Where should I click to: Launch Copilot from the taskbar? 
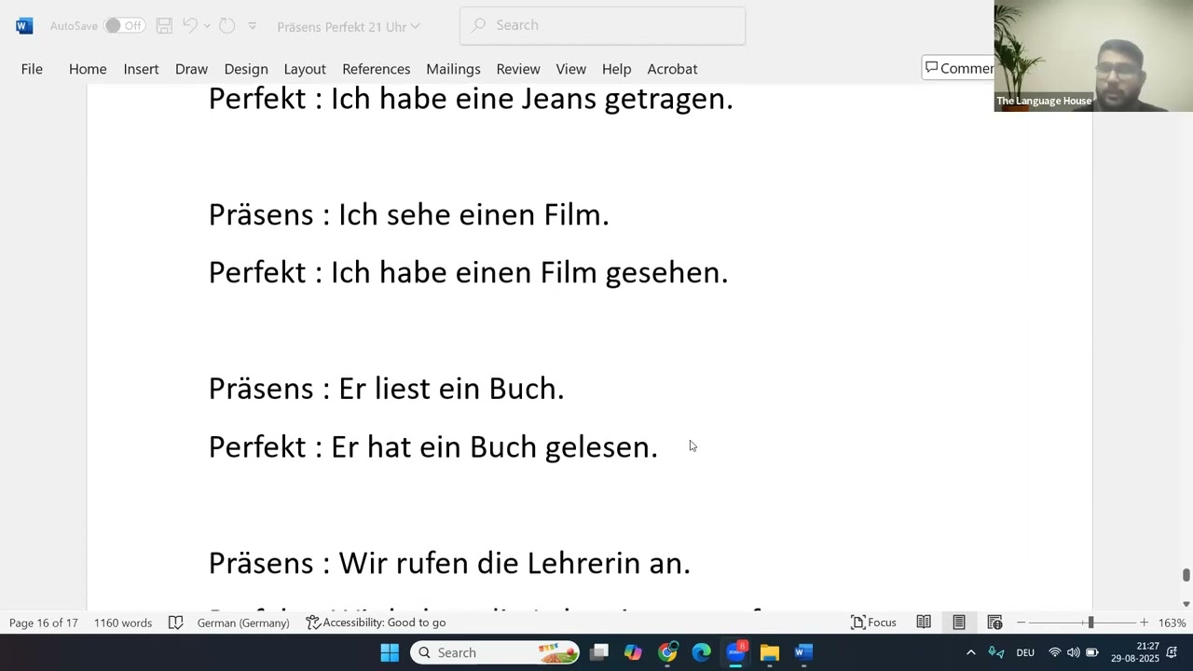pos(633,652)
